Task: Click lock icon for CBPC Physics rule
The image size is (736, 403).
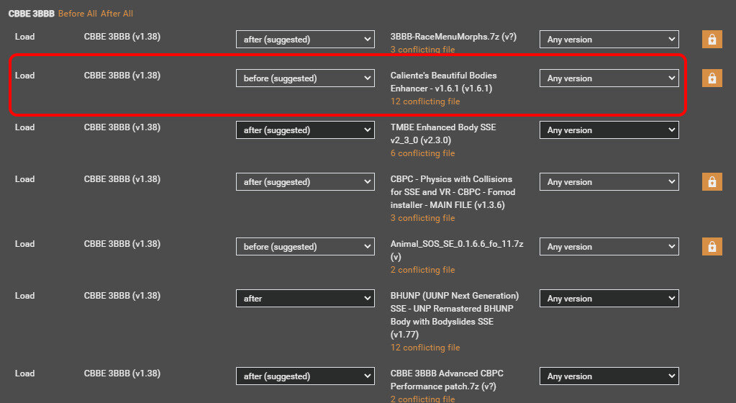Action: click(712, 182)
